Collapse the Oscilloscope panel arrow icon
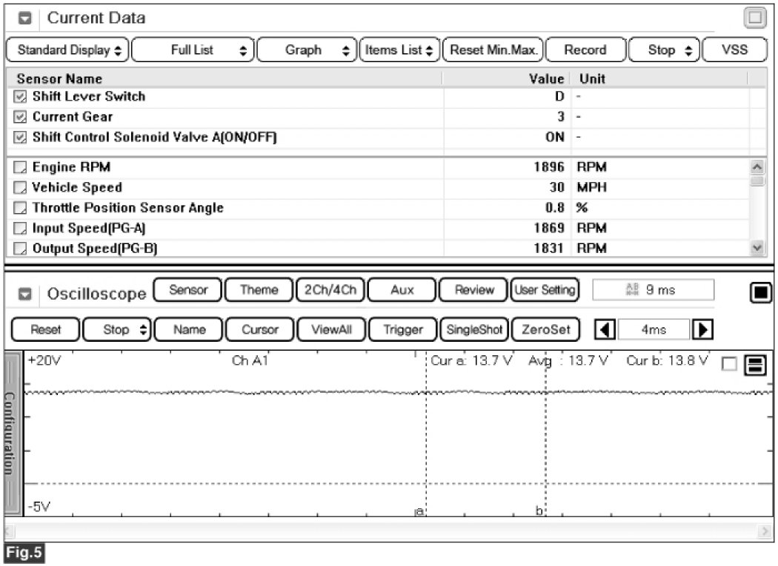Image resolution: width=778 pixels, height=566 pixels. tap(25, 294)
